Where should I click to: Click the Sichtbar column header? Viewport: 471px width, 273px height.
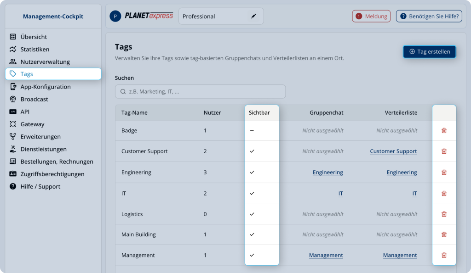259,113
